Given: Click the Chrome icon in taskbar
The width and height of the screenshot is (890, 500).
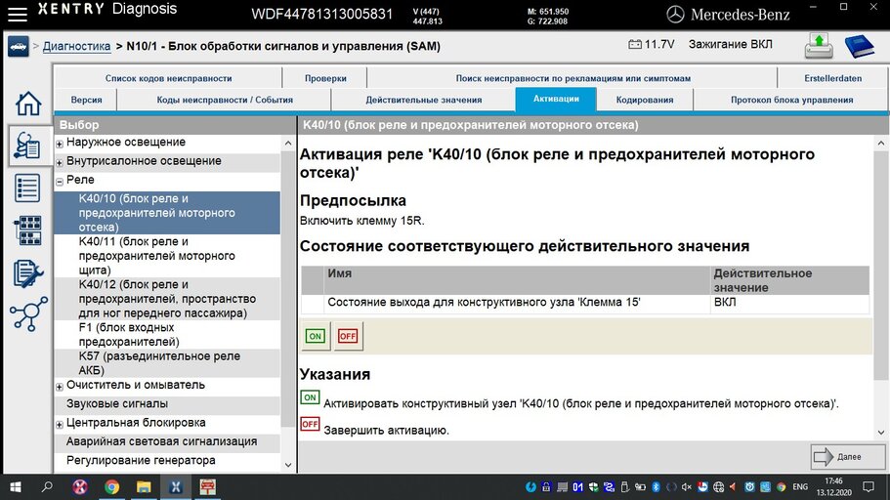Looking at the screenshot, I should coord(111,486).
